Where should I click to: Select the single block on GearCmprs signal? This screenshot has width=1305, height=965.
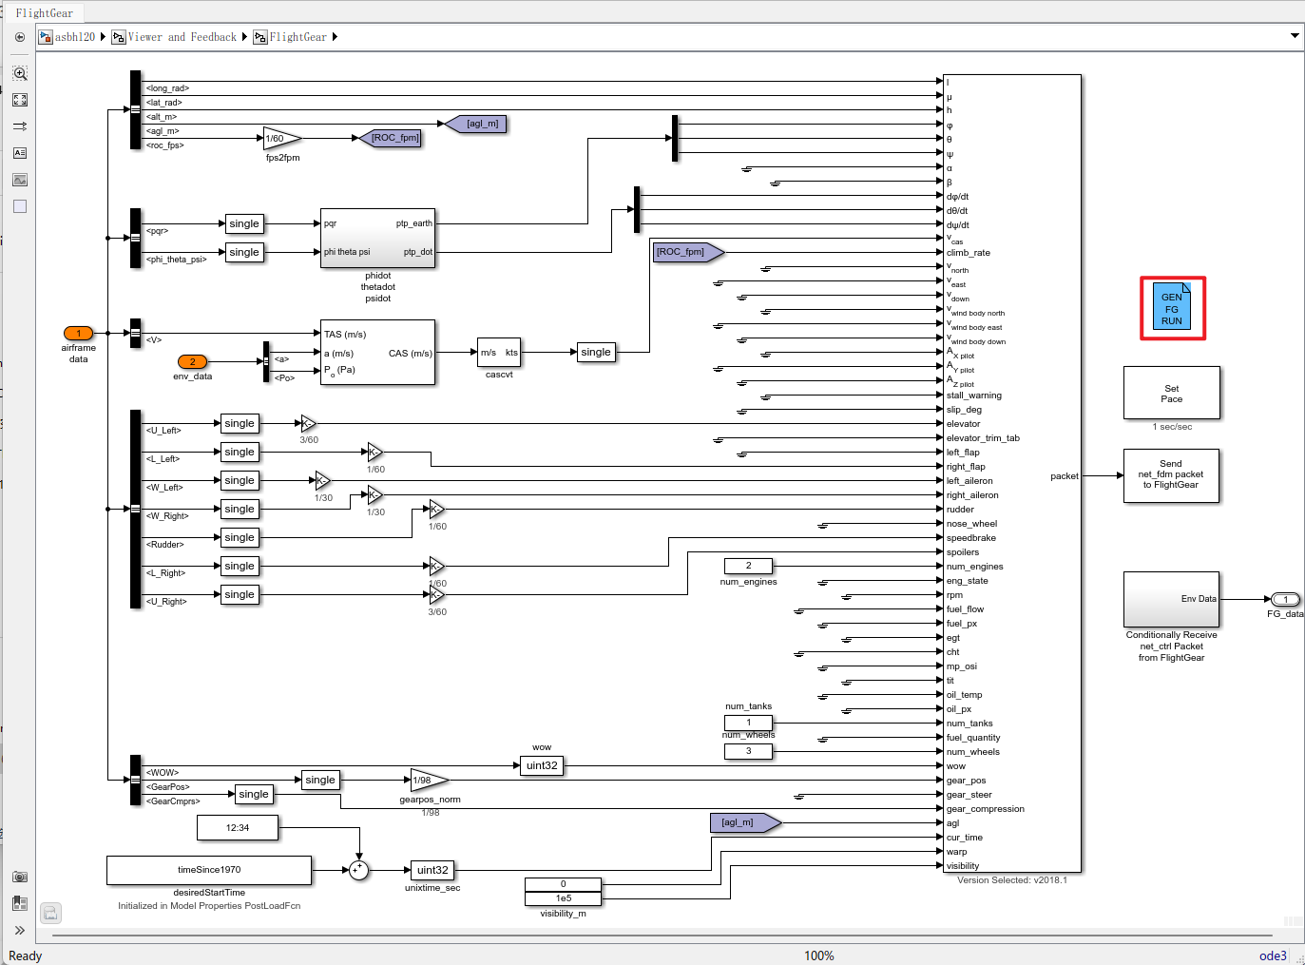(254, 794)
